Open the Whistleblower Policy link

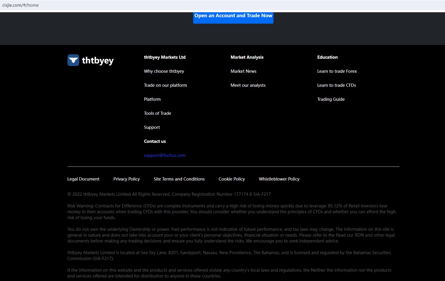point(279,179)
